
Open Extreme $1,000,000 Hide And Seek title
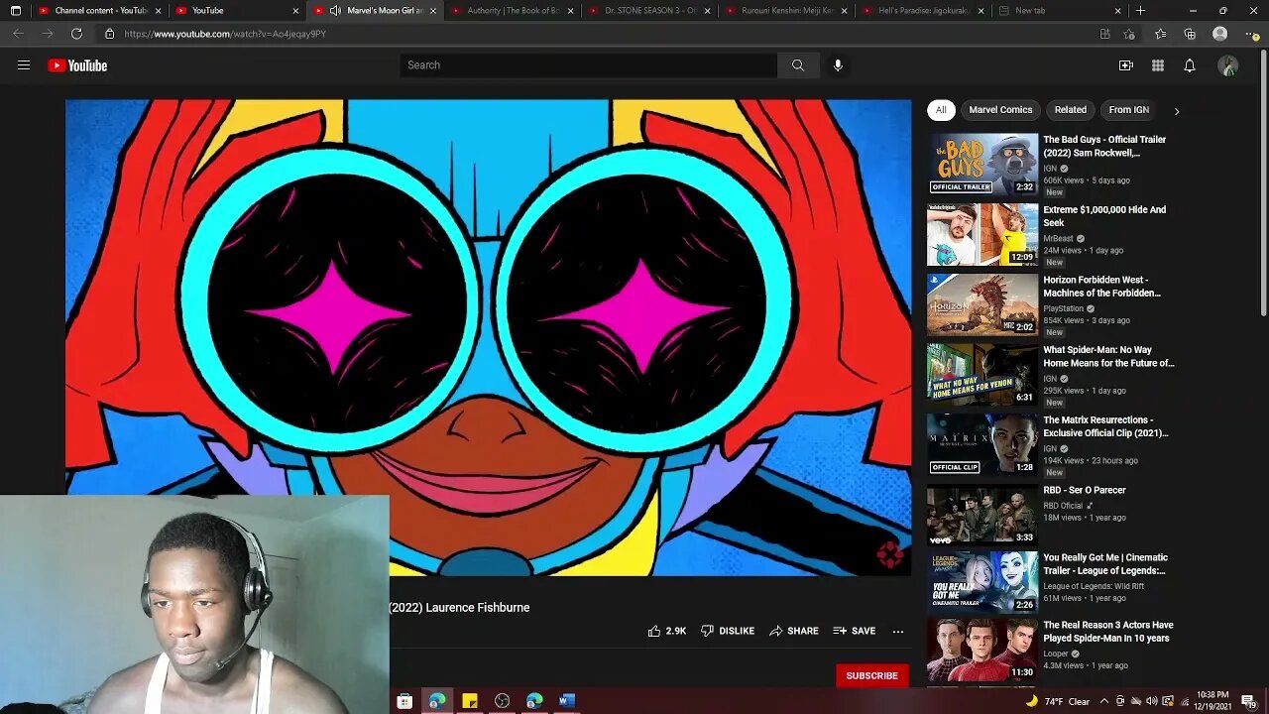[x=1104, y=216]
